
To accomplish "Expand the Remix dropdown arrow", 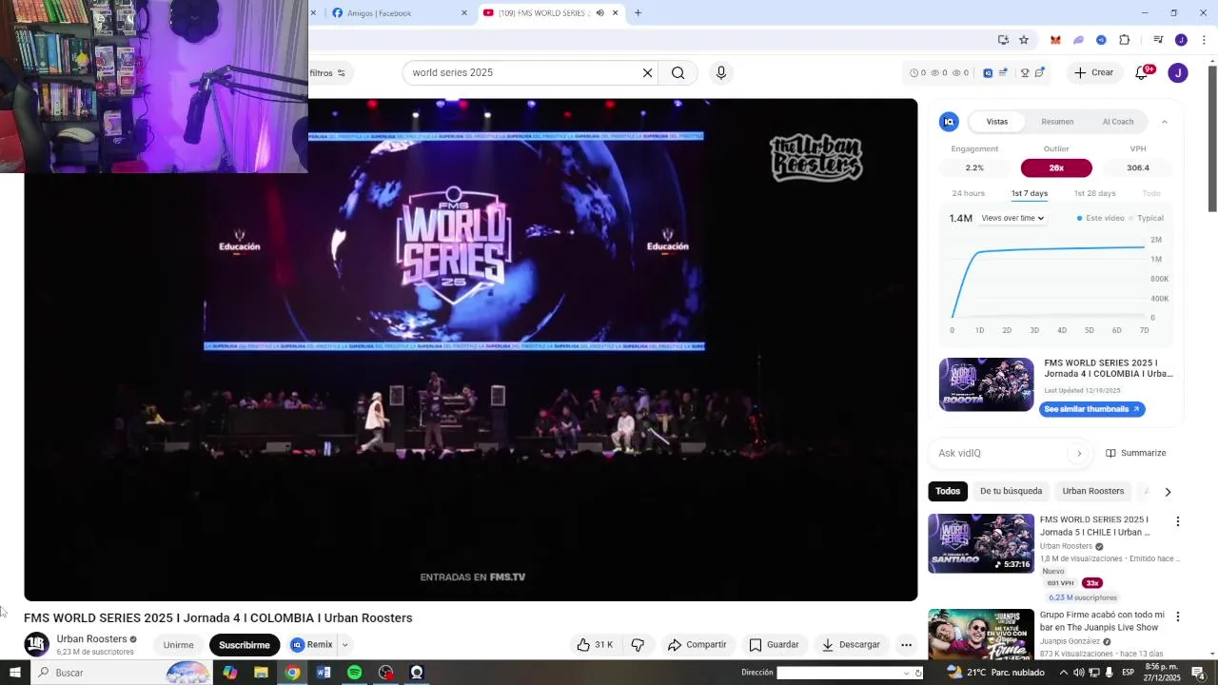I will pyautogui.click(x=344, y=645).
